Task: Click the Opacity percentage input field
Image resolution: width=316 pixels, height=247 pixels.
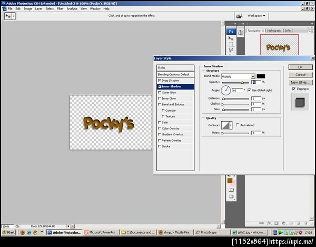Action: click(256, 82)
